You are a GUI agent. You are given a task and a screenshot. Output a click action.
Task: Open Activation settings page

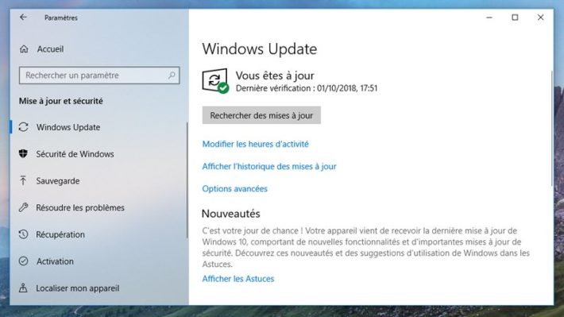[x=55, y=261]
